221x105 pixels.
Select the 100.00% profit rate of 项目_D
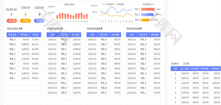coord(35,54)
